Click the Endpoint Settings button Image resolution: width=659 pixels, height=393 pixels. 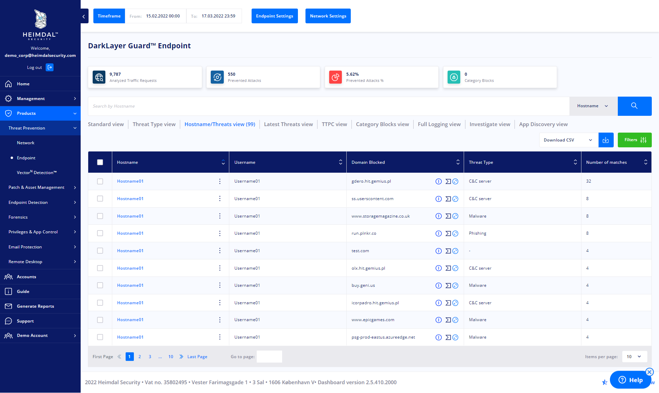click(x=274, y=15)
